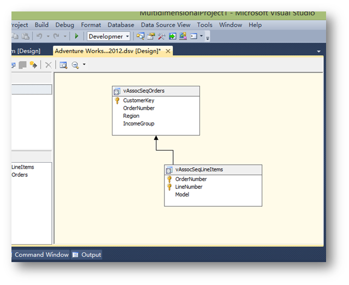Select the LineNumber column

click(x=189, y=187)
